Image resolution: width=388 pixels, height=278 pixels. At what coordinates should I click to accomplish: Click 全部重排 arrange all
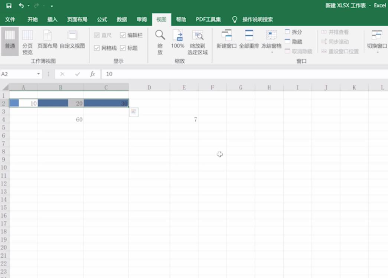click(249, 39)
